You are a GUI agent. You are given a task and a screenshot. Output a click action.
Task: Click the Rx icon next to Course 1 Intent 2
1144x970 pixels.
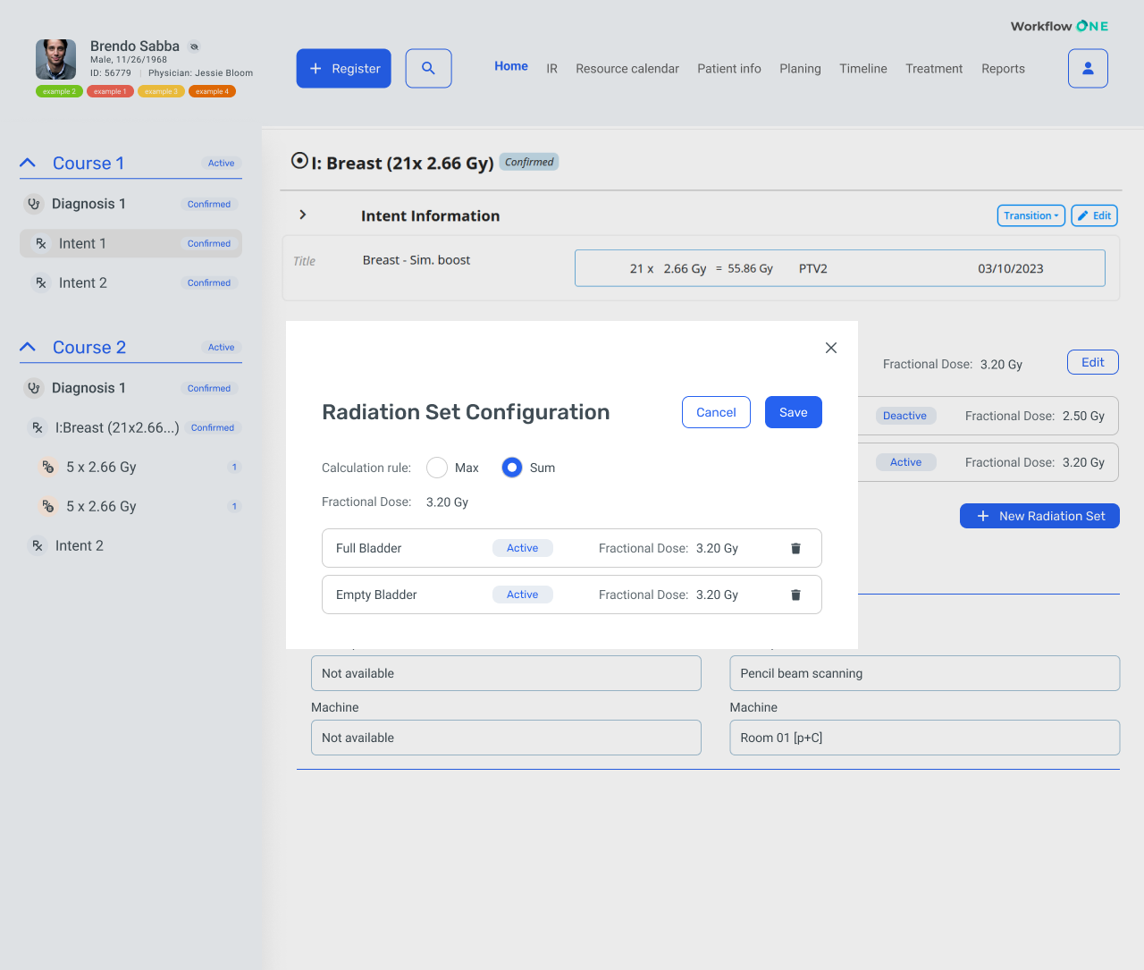tap(41, 283)
